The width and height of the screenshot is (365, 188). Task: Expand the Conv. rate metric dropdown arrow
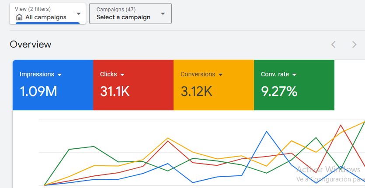tap(295, 75)
